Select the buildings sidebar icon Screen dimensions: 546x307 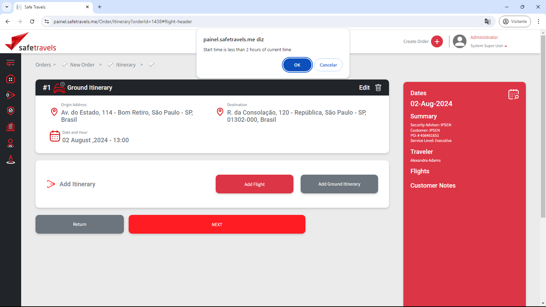11,127
